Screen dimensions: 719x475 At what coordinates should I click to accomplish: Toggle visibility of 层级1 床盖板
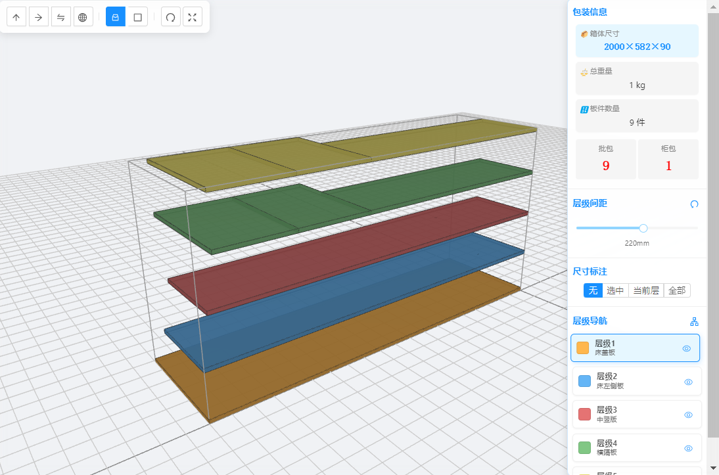coord(686,348)
